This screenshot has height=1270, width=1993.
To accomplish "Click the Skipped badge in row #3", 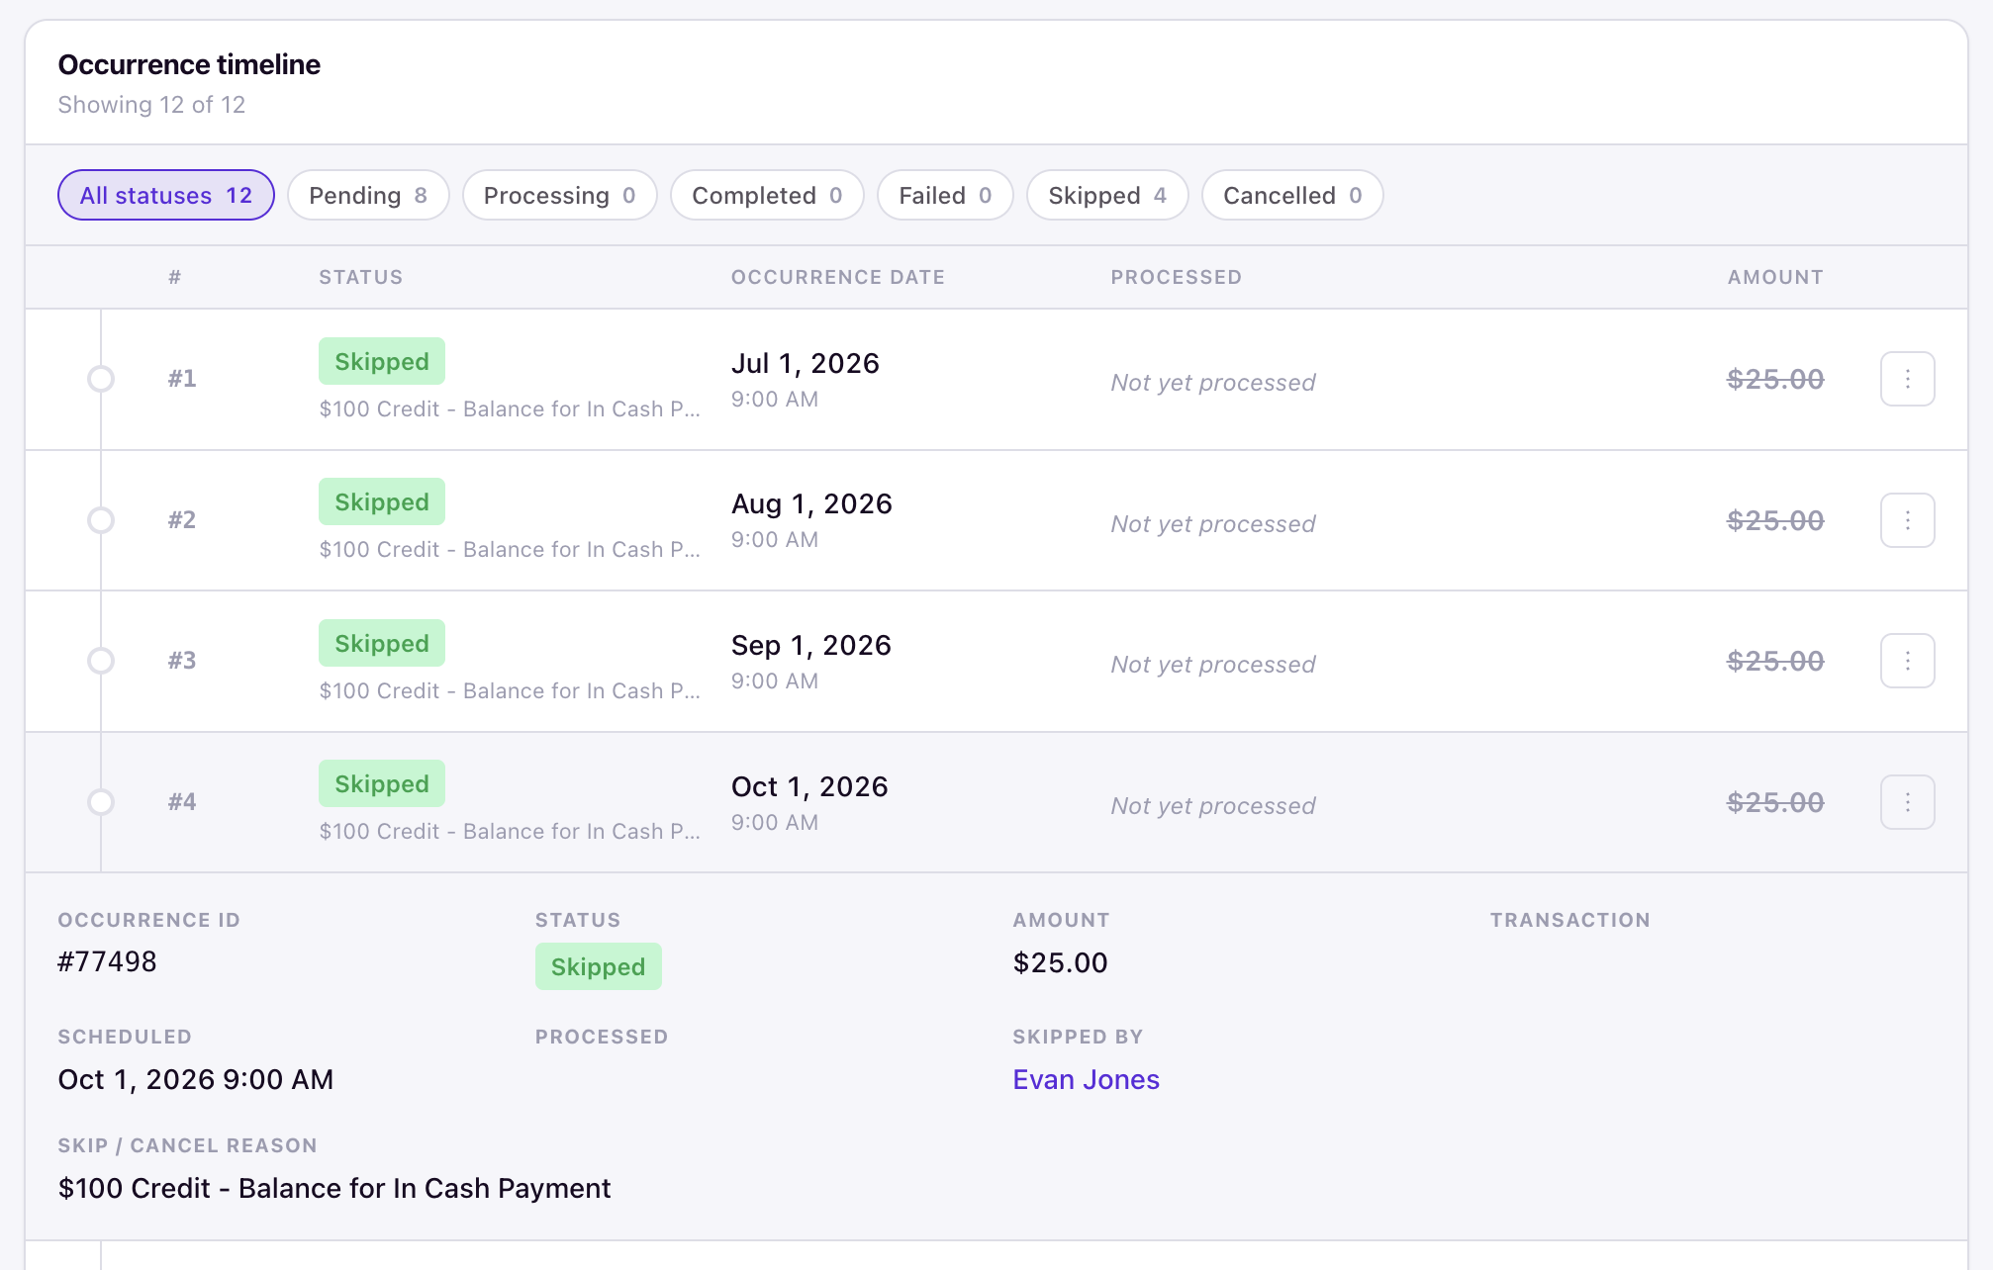I will click(382, 643).
